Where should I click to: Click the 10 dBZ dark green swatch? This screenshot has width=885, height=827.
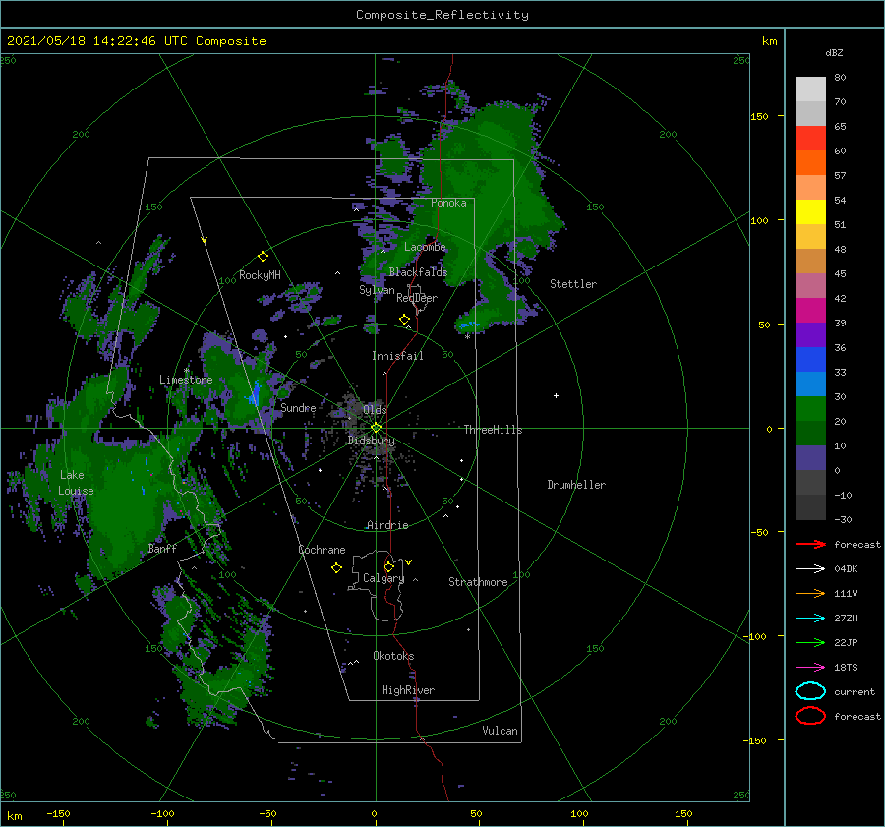click(810, 433)
